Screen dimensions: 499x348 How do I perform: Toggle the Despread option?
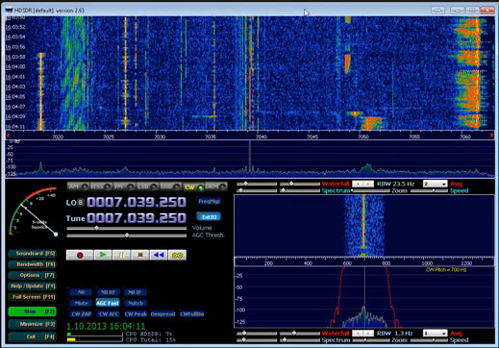pos(162,313)
